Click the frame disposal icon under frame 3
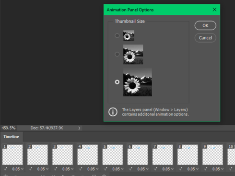This screenshot has width=235, height=176. (x=56, y=169)
